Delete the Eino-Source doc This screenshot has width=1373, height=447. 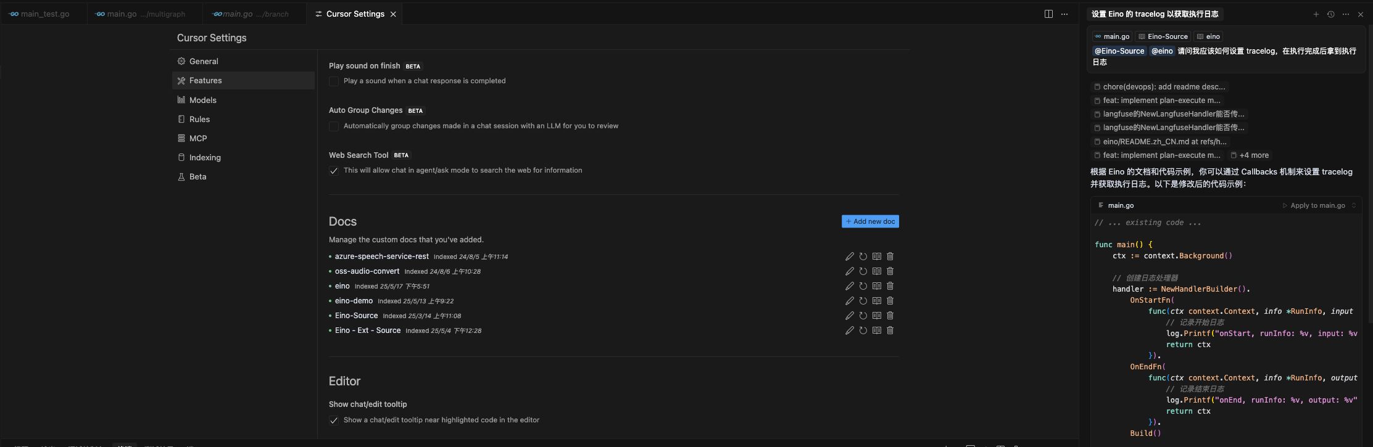pos(890,316)
